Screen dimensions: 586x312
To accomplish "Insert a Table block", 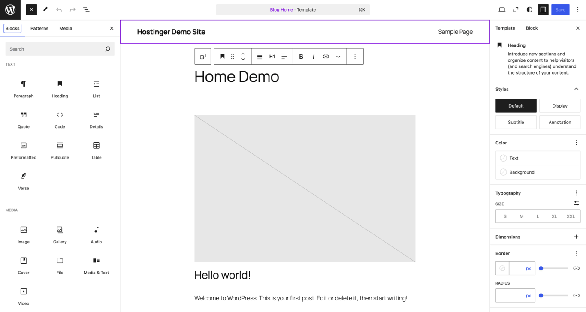I will click(96, 150).
